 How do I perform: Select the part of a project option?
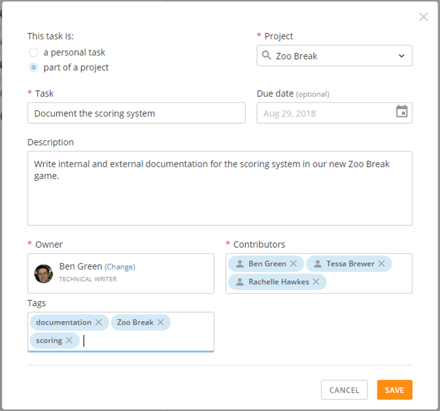[x=33, y=67]
